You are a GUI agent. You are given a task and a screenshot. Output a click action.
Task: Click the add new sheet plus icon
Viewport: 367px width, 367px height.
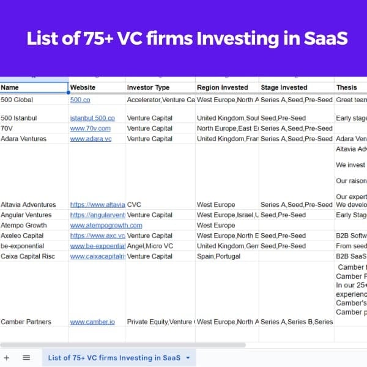pos(7,357)
